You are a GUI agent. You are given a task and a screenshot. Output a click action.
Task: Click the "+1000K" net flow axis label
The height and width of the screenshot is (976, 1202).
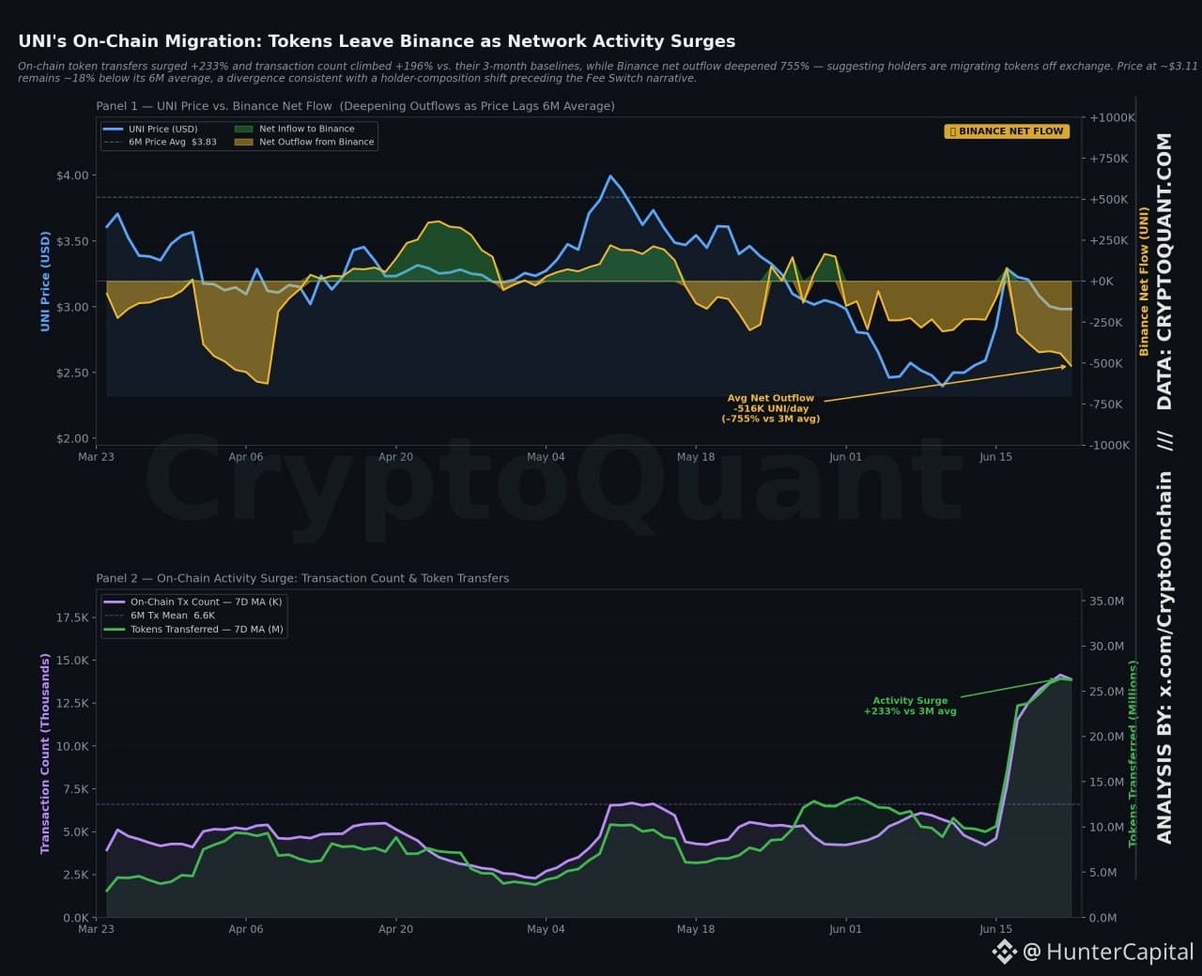pos(1112,117)
